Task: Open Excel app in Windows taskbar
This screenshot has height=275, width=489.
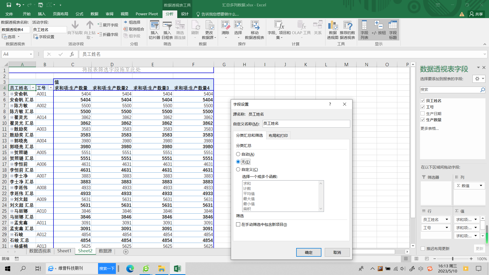Action: (178, 268)
